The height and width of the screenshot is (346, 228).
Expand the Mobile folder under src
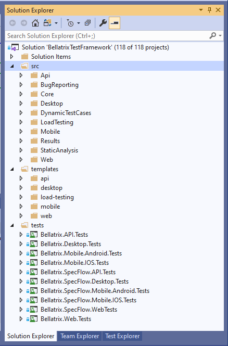(x=21, y=132)
